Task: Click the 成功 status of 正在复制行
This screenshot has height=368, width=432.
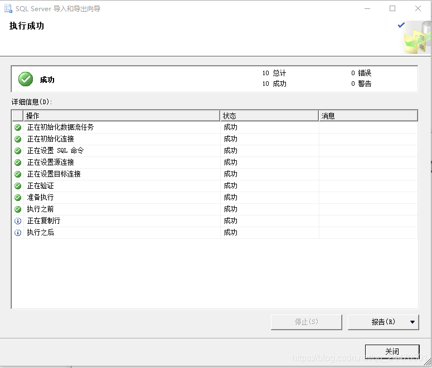Action: point(231,221)
